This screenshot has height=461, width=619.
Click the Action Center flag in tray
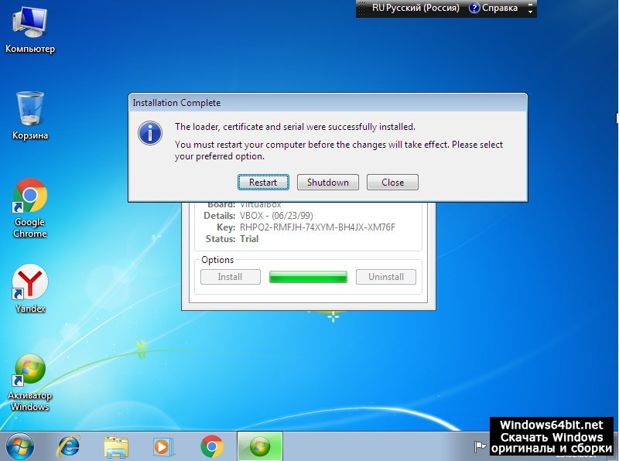point(480,446)
